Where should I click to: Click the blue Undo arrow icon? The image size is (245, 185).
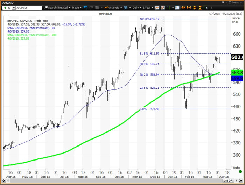85,7
